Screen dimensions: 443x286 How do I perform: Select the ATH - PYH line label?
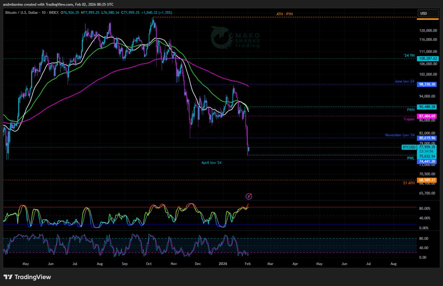click(x=284, y=14)
